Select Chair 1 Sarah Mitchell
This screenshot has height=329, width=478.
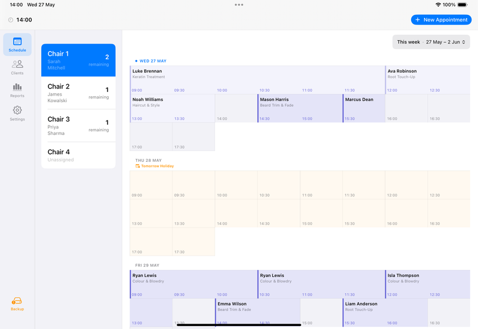(x=78, y=60)
